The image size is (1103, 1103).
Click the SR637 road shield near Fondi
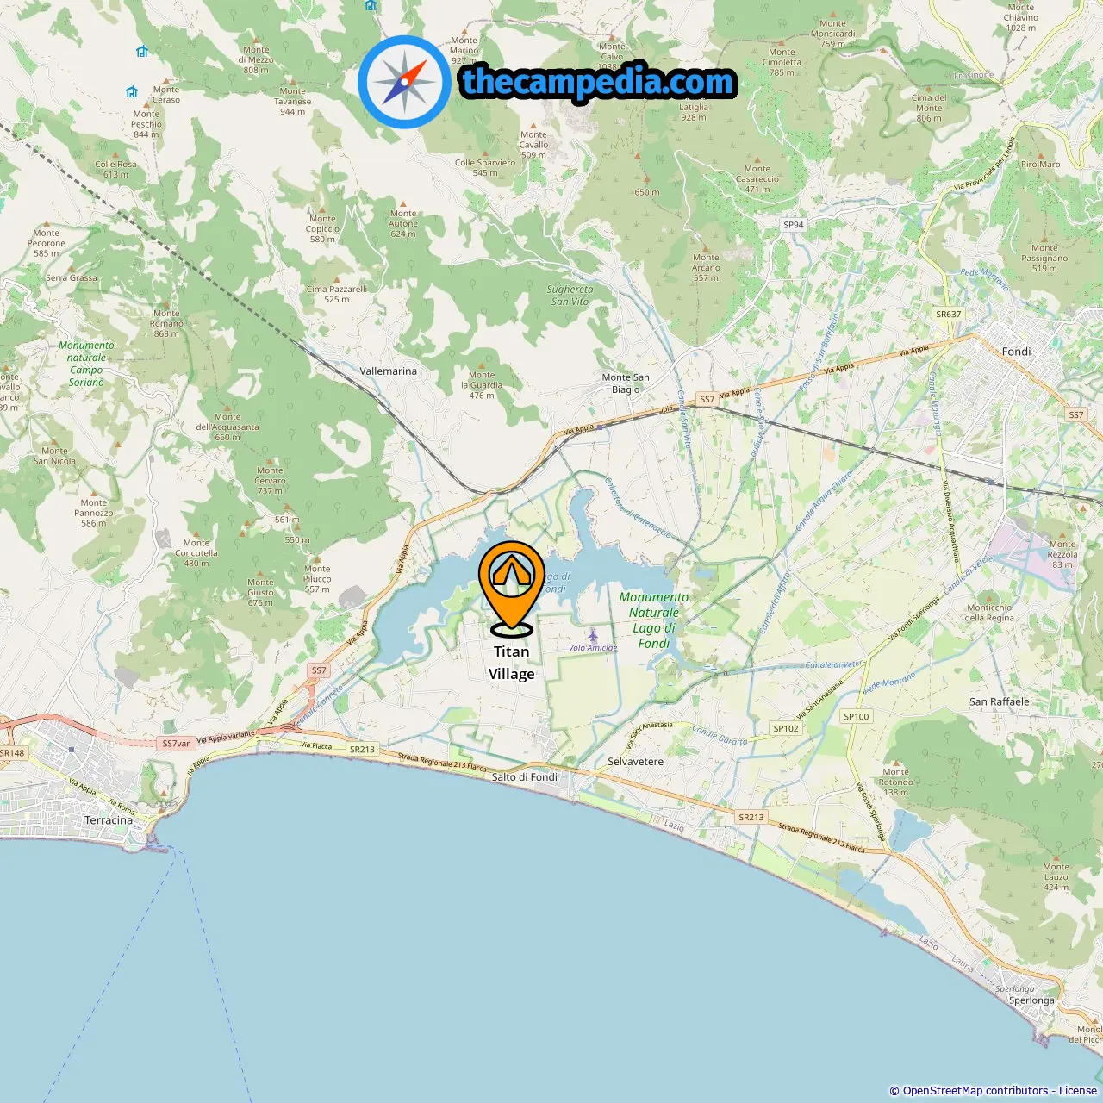click(949, 315)
